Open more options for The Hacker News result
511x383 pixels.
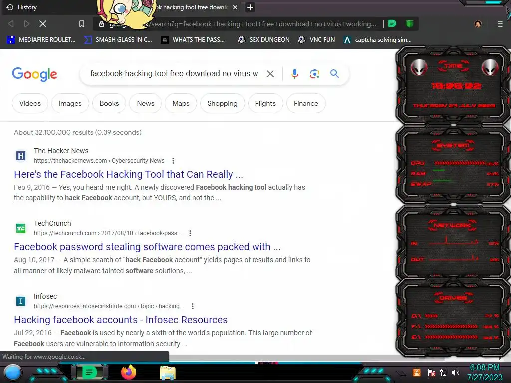[x=173, y=161]
